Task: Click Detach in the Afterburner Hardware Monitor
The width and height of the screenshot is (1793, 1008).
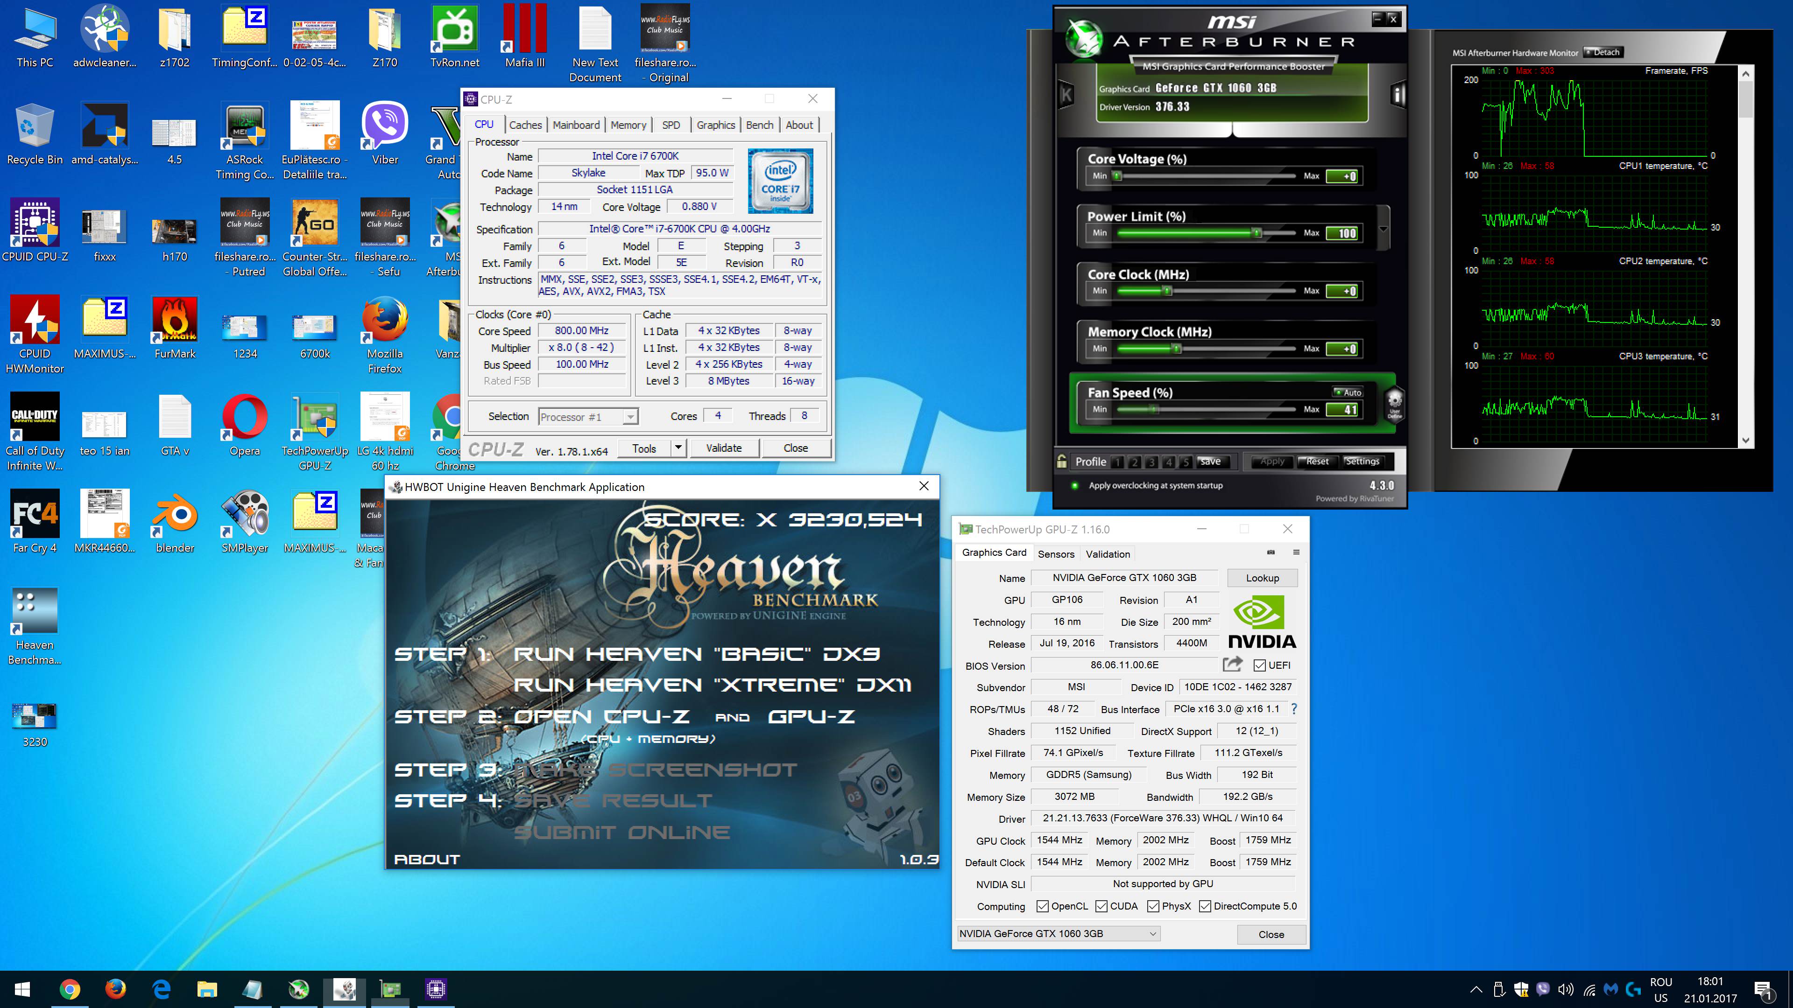Action: (x=1604, y=52)
